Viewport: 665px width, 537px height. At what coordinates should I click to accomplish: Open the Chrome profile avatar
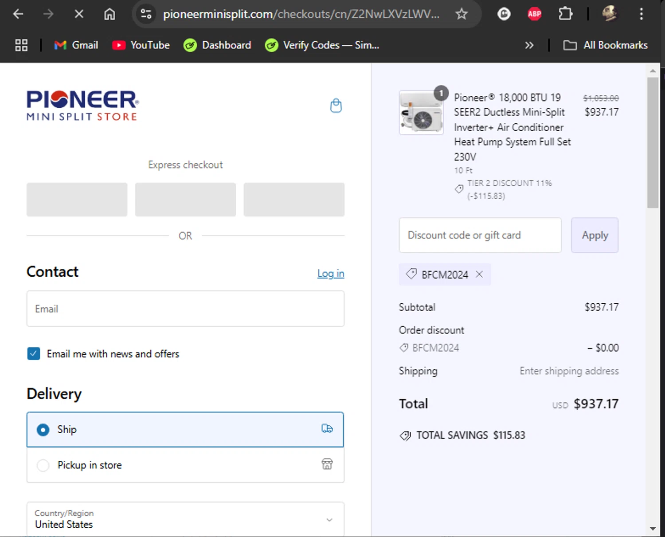click(x=610, y=14)
